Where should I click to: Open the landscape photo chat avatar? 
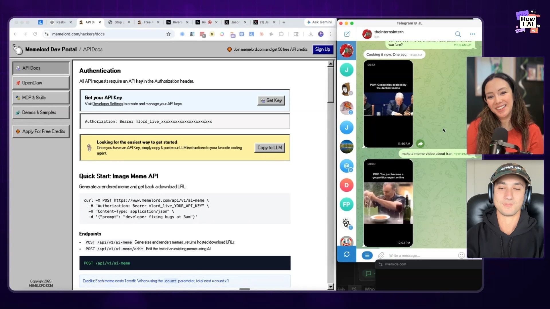point(346,147)
